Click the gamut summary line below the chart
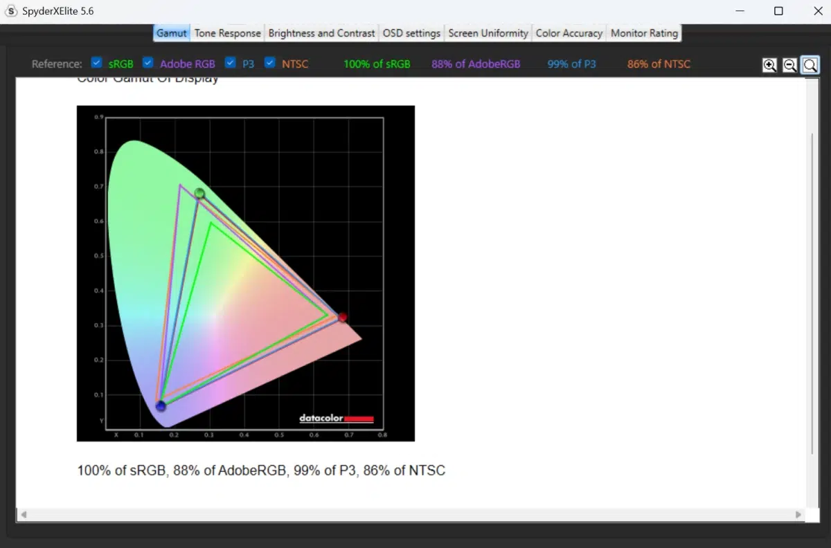Image resolution: width=831 pixels, height=548 pixels. (x=261, y=471)
